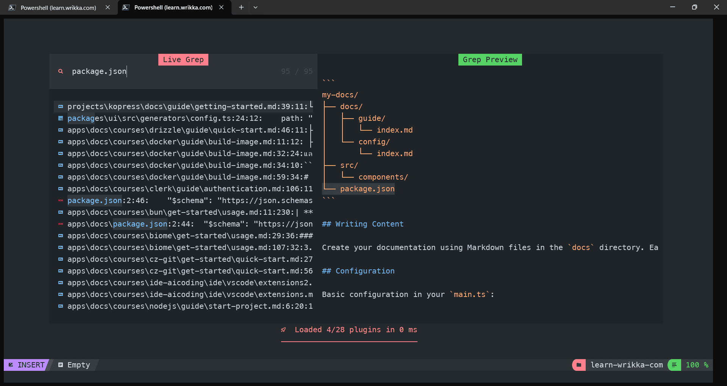The width and height of the screenshot is (727, 386).
Task: Click the file icon beside Empty
Action: pos(61,365)
